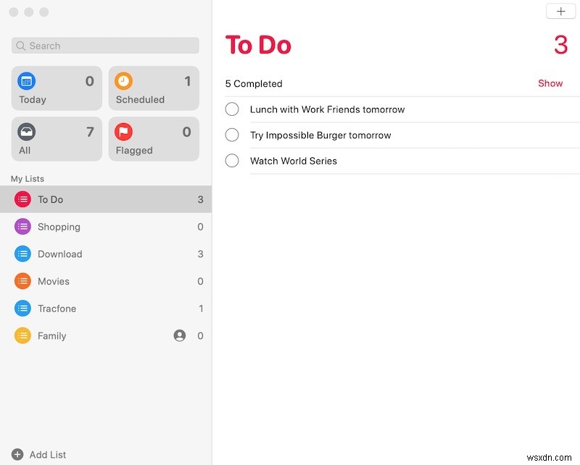Click the count 3 beside Download
This screenshot has height=465, width=580.
201,254
